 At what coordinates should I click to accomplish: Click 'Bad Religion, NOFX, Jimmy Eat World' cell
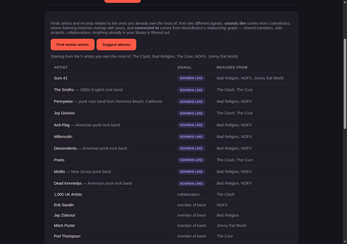(250, 78)
